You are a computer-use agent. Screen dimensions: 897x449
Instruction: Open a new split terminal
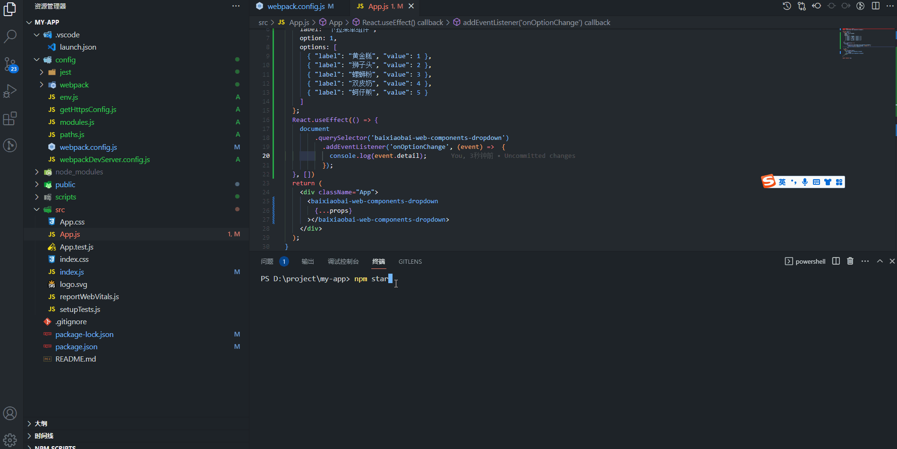point(835,261)
